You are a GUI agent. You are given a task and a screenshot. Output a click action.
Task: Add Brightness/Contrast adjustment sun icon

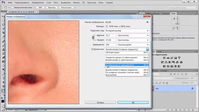(164, 58)
